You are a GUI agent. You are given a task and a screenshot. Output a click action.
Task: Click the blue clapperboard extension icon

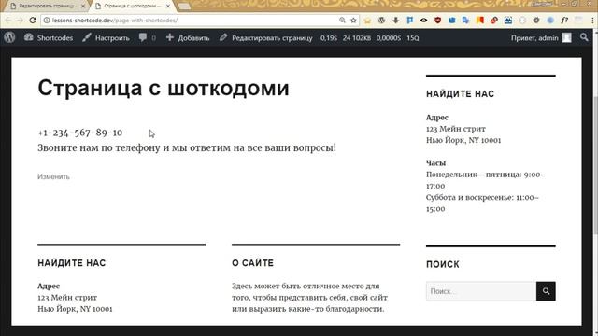click(x=508, y=21)
